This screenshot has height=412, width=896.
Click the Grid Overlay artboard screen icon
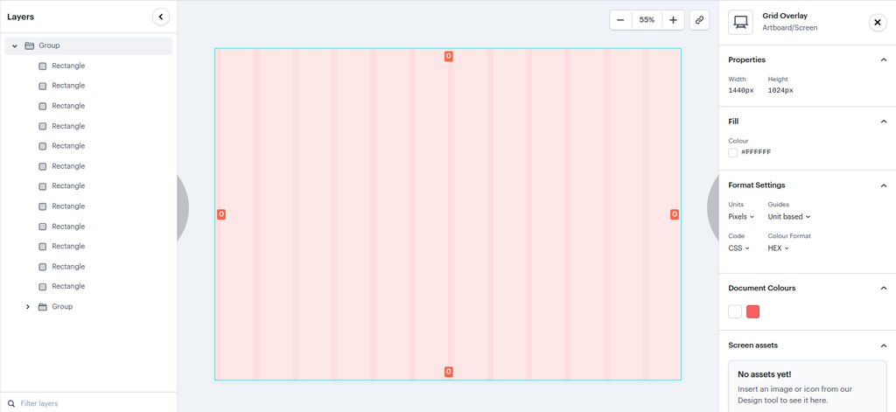740,22
